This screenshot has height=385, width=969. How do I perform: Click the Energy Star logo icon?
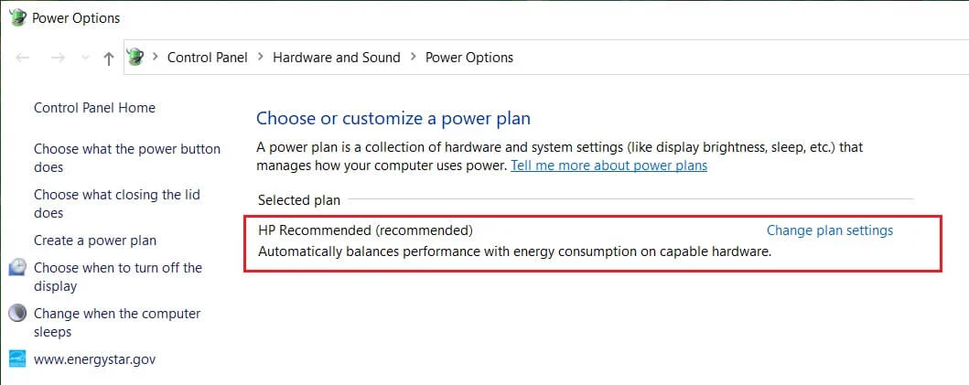(17, 358)
